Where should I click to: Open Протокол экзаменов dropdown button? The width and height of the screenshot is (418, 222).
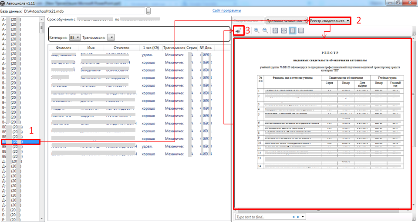tap(286, 21)
